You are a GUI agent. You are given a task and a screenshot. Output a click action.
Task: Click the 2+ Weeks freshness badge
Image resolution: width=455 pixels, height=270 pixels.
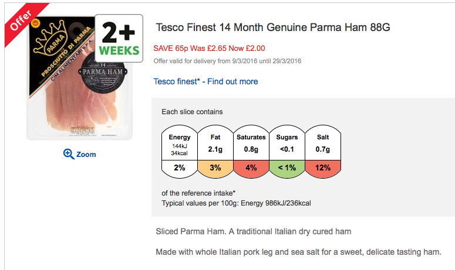(x=120, y=37)
